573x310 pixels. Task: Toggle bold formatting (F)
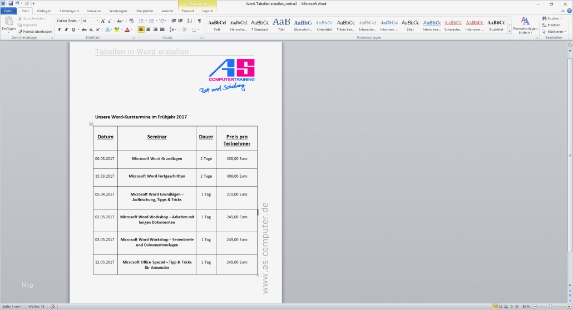[x=60, y=29]
